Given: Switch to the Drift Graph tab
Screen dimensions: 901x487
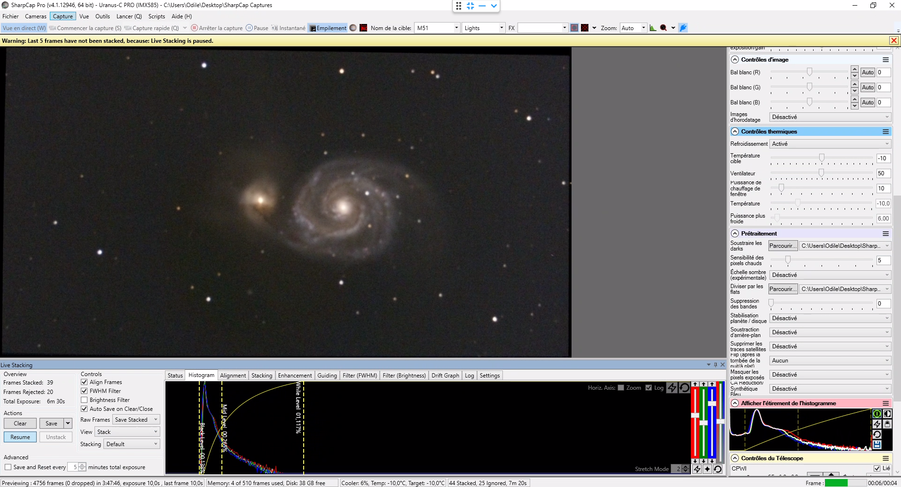Looking at the screenshot, I should 445,376.
